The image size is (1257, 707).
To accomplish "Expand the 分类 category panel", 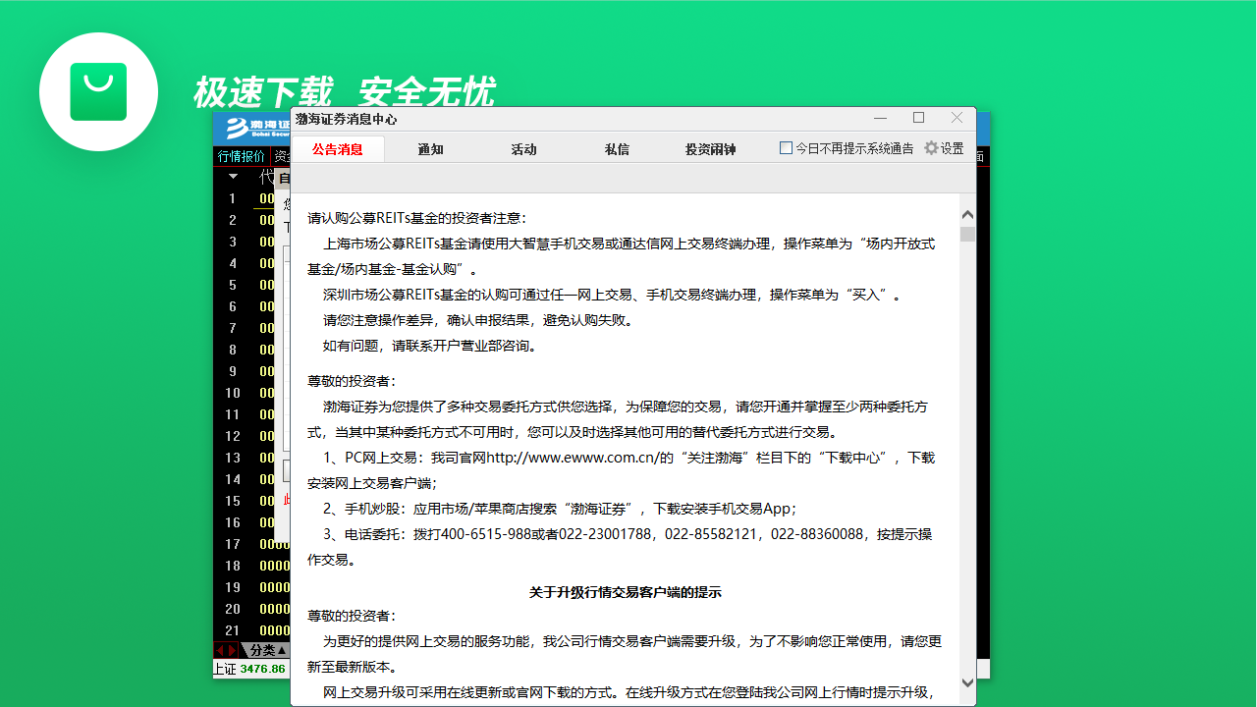I will coord(265,649).
